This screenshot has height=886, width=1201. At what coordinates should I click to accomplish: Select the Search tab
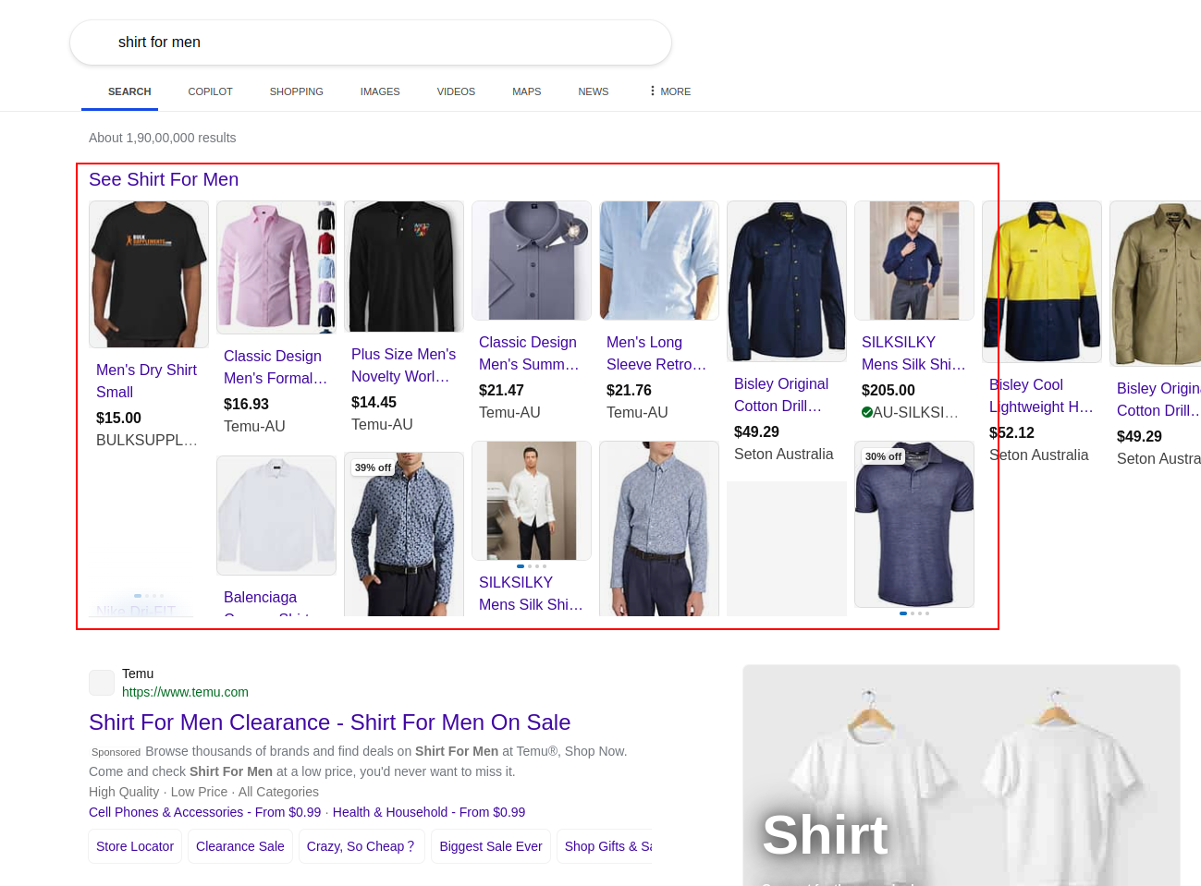[x=129, y=91]
